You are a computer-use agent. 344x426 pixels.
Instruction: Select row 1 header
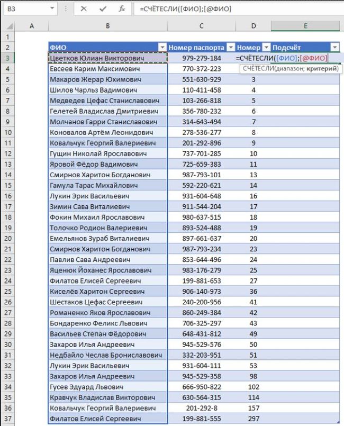coord(7,37)
